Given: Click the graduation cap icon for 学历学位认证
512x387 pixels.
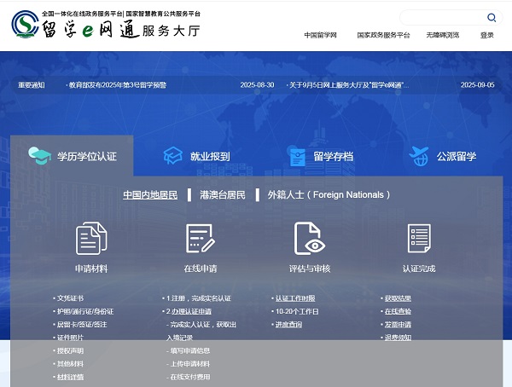Looking at the screenshot, I should click(39, 156).
